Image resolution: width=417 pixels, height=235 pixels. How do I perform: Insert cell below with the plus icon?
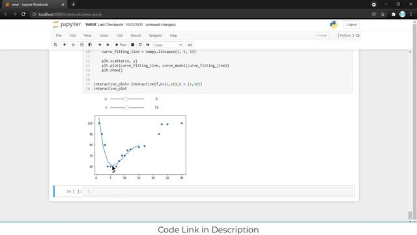point(65,45)
